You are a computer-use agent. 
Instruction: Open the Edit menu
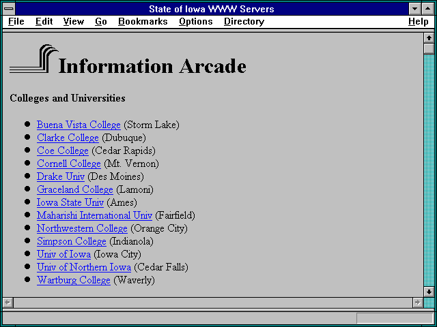coord(44,22)
